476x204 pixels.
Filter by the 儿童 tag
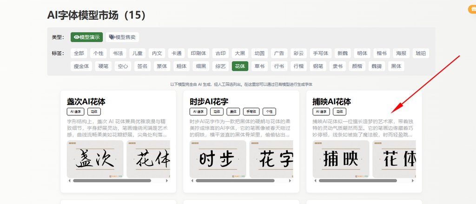pyautogui.click(x=137, y=53)
